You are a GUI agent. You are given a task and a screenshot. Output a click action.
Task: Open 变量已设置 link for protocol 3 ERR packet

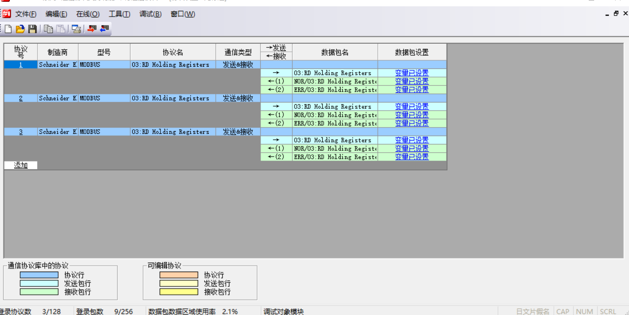411,157
